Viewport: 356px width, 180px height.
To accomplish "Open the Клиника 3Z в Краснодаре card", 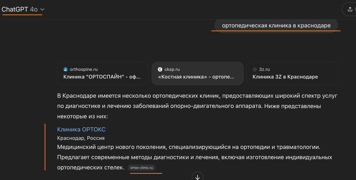I will click(292, 73).
